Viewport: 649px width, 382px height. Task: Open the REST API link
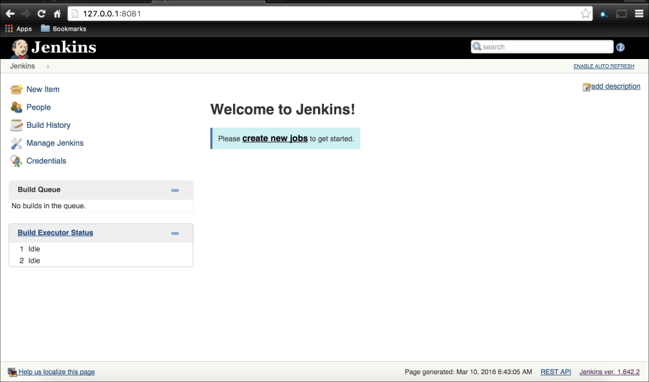click(556, 372)
